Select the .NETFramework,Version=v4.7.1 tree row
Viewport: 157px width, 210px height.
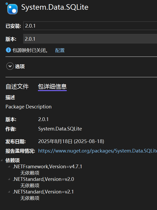coord(47,167)
